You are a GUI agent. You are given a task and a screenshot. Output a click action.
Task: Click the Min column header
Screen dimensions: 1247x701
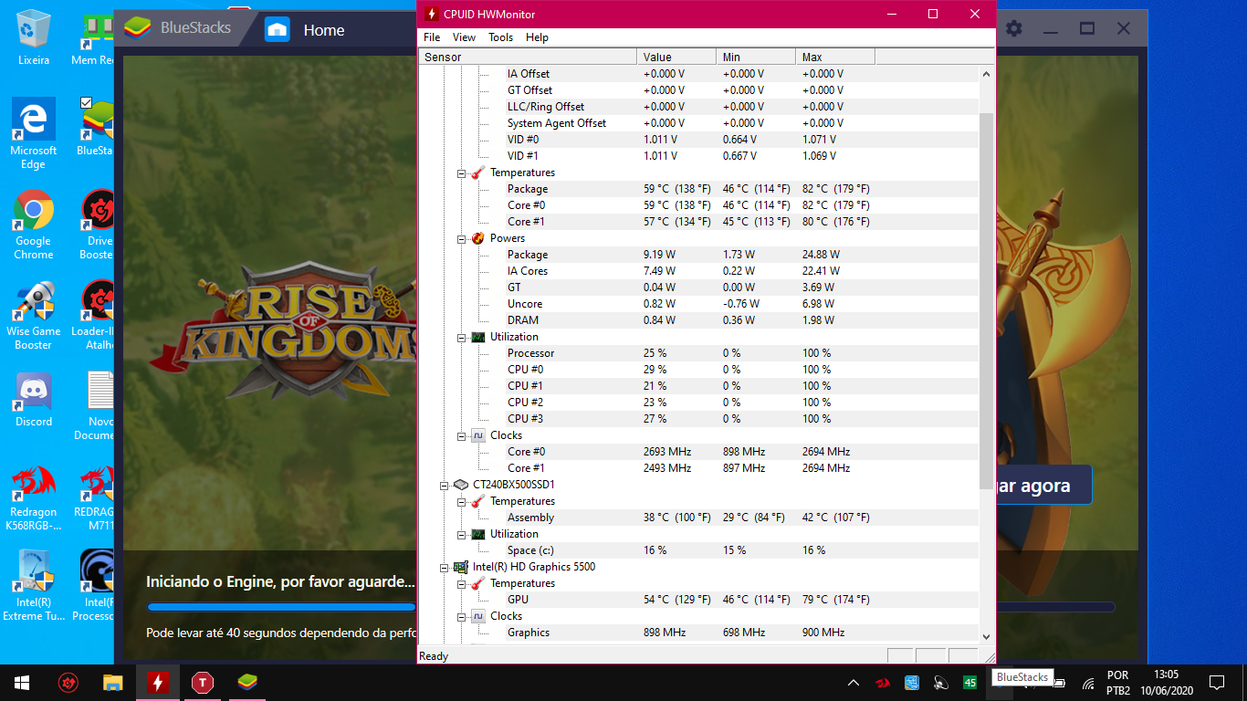[x=756, y=58]
